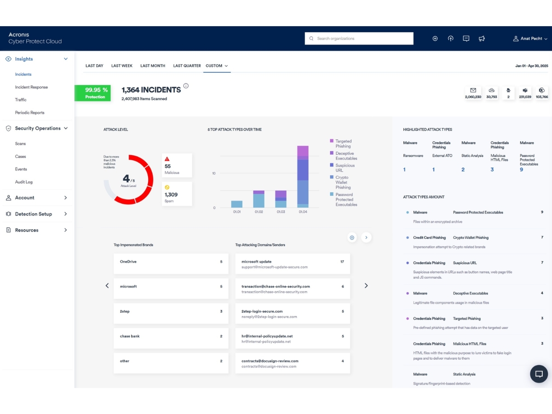This screenshot has width=552, height=414.
Task: Click the Detection Setup gear icon
Action: [x=8, y=214]
